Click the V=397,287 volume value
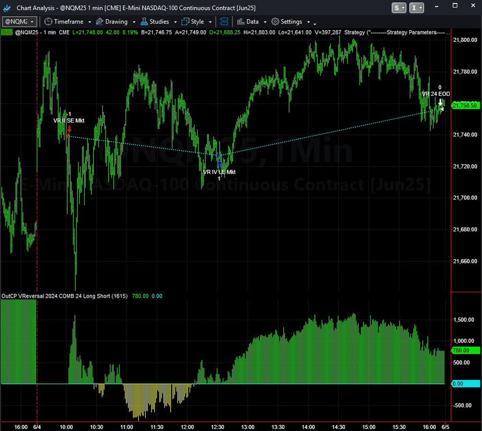The width and height of the screenshot is (482, 431). pos(328,32)
